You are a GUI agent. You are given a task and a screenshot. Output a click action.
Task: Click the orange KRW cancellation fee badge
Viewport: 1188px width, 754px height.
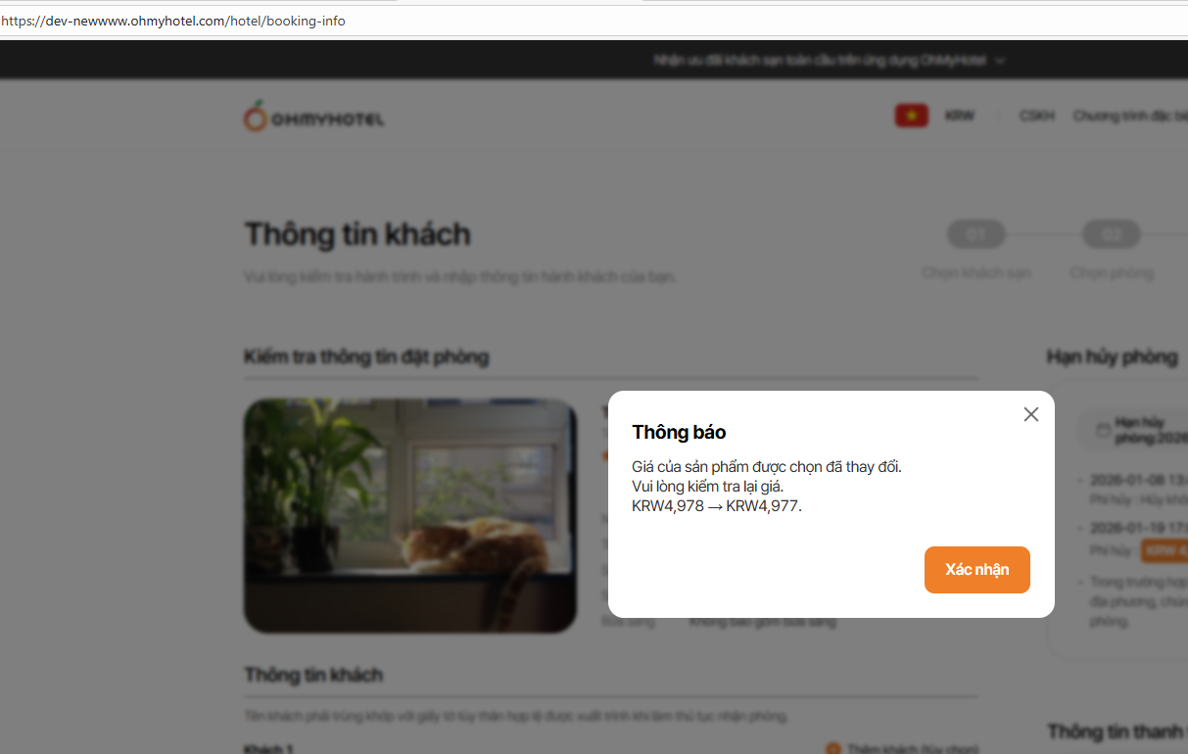(x=1164, y=550)
